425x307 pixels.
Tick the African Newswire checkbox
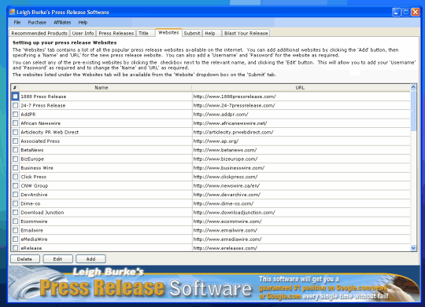click(x=15, y=123)
